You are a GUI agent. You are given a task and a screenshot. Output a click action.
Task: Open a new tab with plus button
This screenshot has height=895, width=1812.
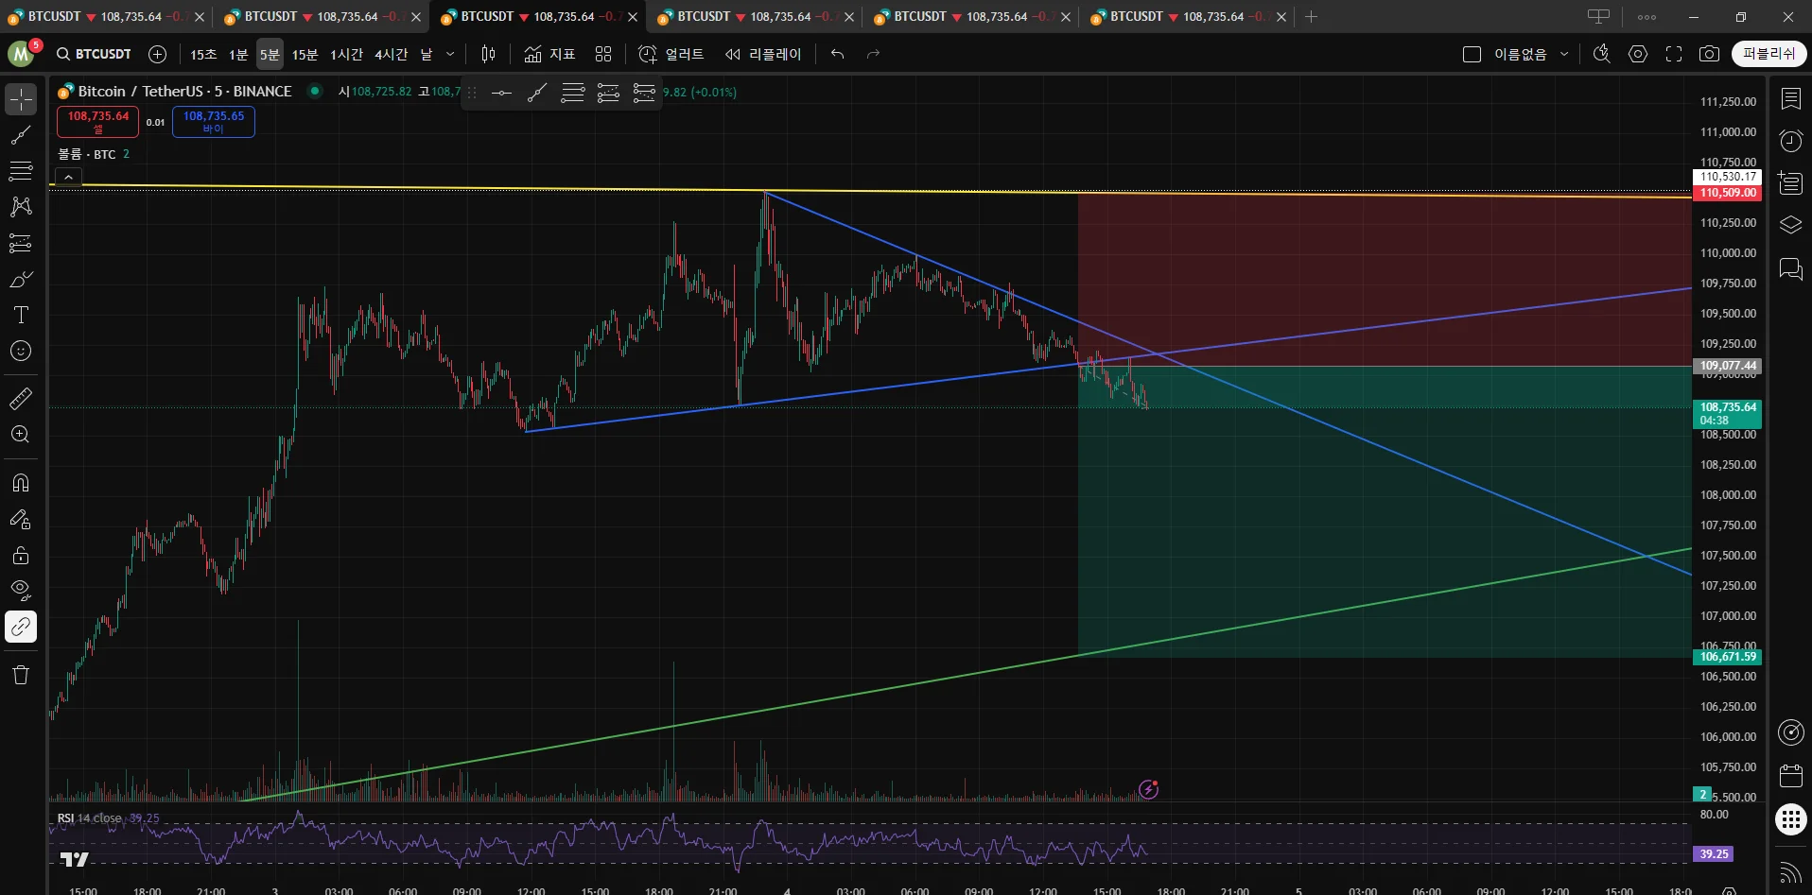click(1311, 17)
